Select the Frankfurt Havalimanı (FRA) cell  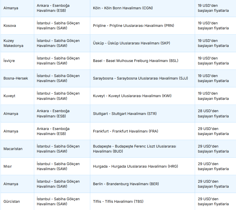[125, 131]
